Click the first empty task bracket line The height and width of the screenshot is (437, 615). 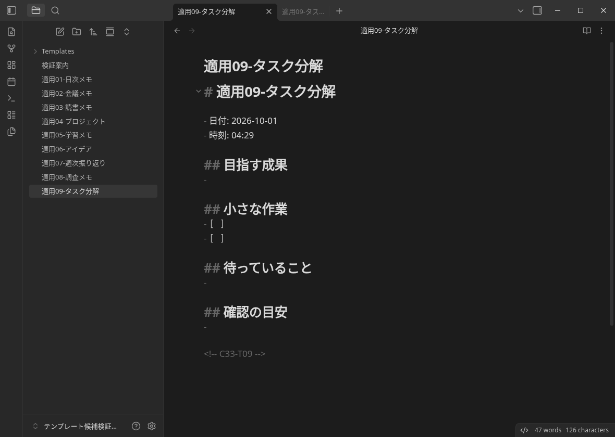pos(214,224)
